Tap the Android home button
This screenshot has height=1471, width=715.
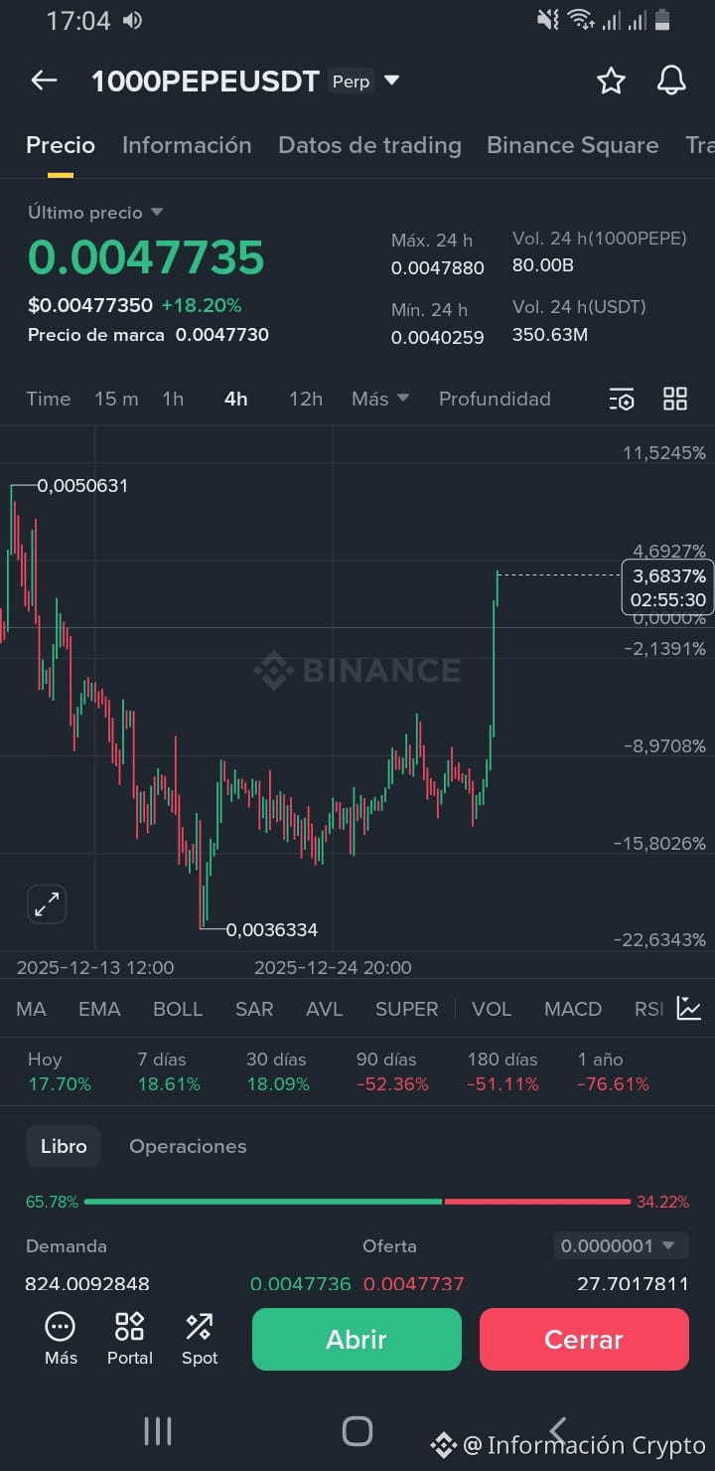coord(357,1431)
